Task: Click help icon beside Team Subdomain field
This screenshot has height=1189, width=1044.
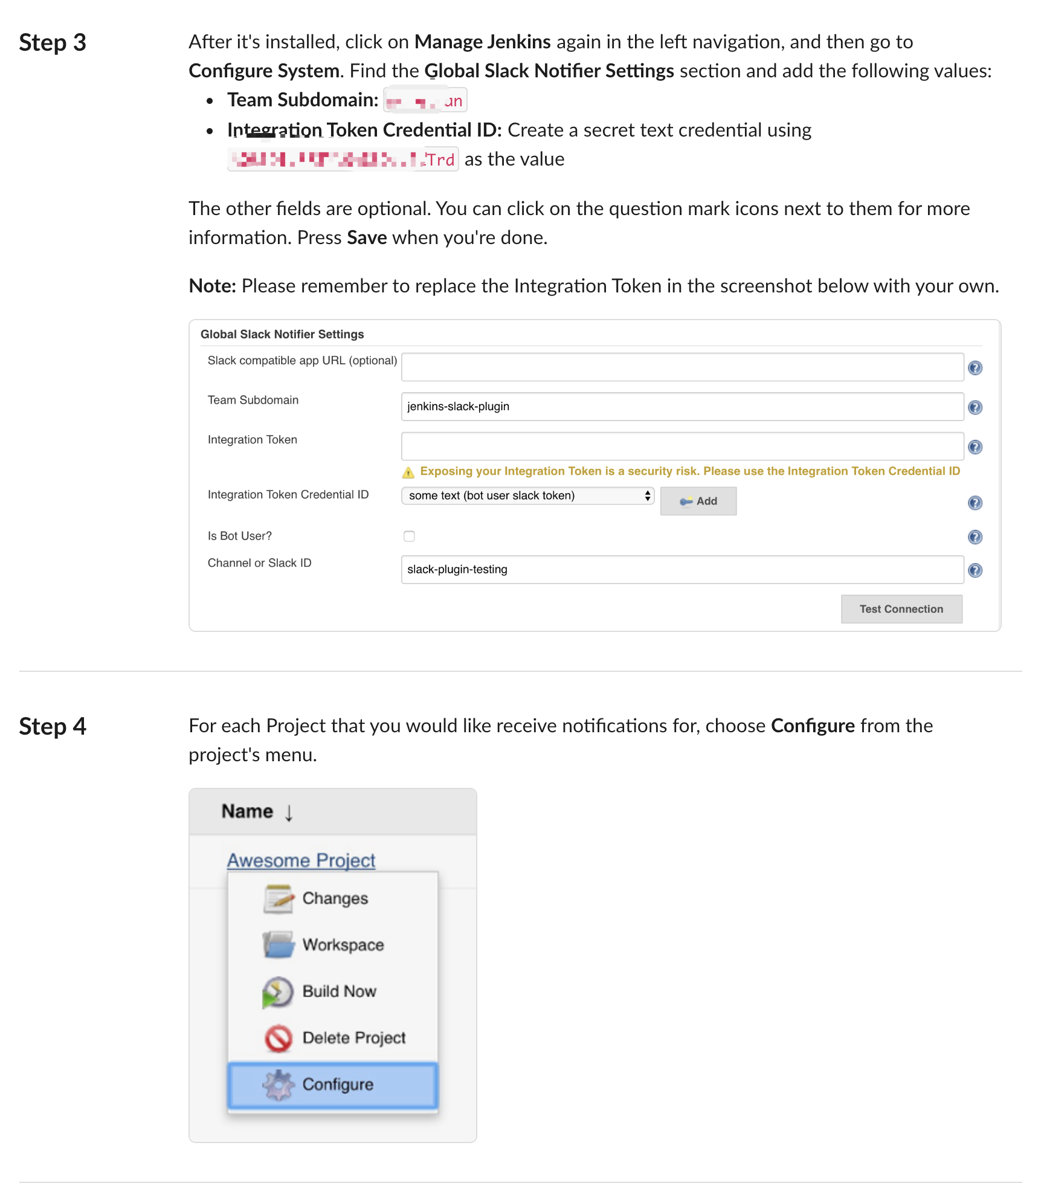Action: pos(975,408)
